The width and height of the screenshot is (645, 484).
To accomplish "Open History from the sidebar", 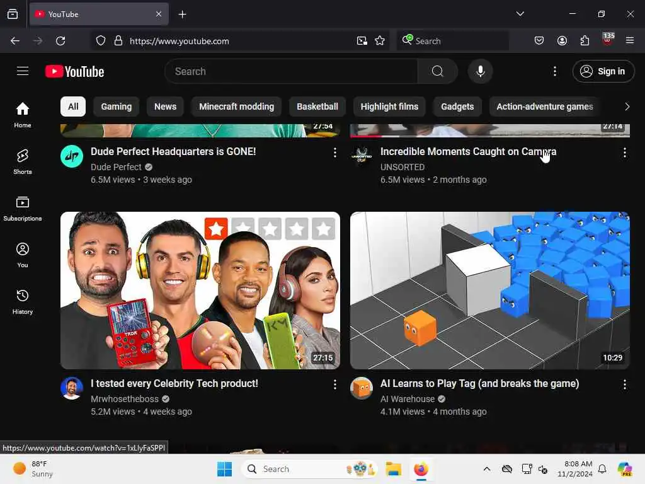I will point(23,302).
